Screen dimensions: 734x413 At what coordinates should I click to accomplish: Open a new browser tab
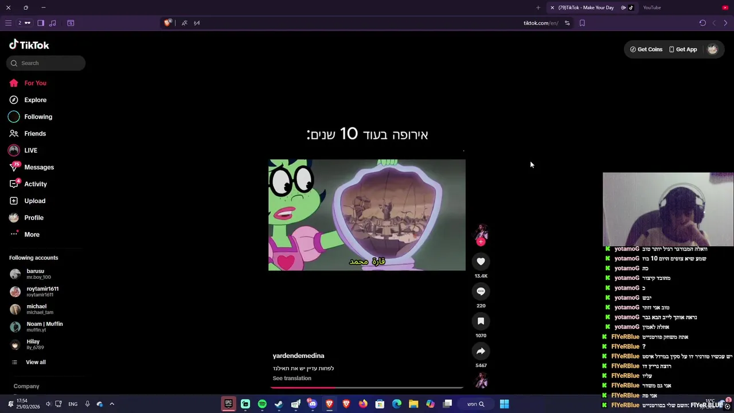(x=538, y=7)
